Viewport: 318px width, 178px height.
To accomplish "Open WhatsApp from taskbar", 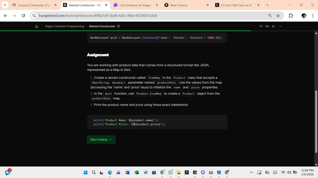I will tap(170, 172).
